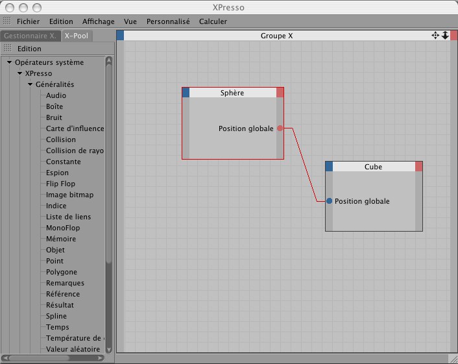Switch to the Gestionnaire X. tab
This screenshot has height=364, width=458.
(30, 36)
